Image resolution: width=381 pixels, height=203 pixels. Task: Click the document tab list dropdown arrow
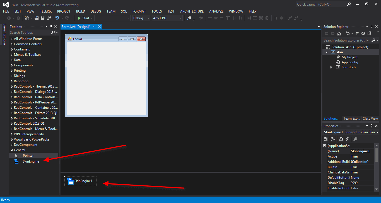coord(319,27)
